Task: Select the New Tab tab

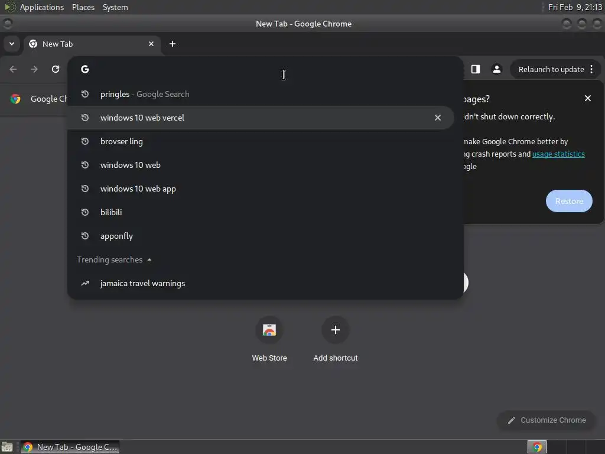Action: [x=93, y=44]
